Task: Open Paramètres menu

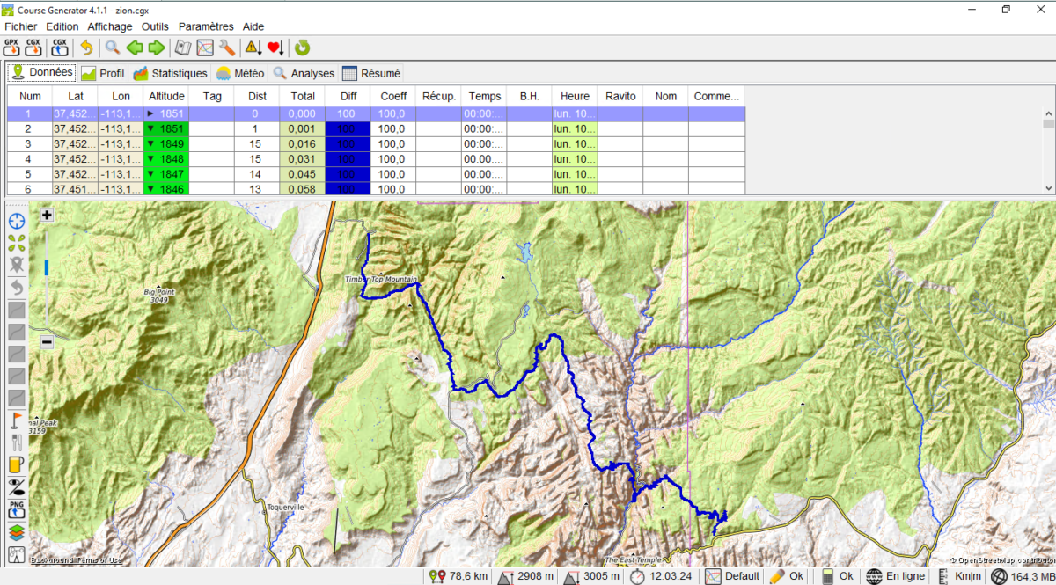Action: [x=207, y=26]
